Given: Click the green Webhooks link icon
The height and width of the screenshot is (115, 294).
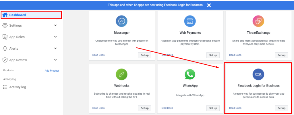Looking at the screenshot, I should coord(121,74).
